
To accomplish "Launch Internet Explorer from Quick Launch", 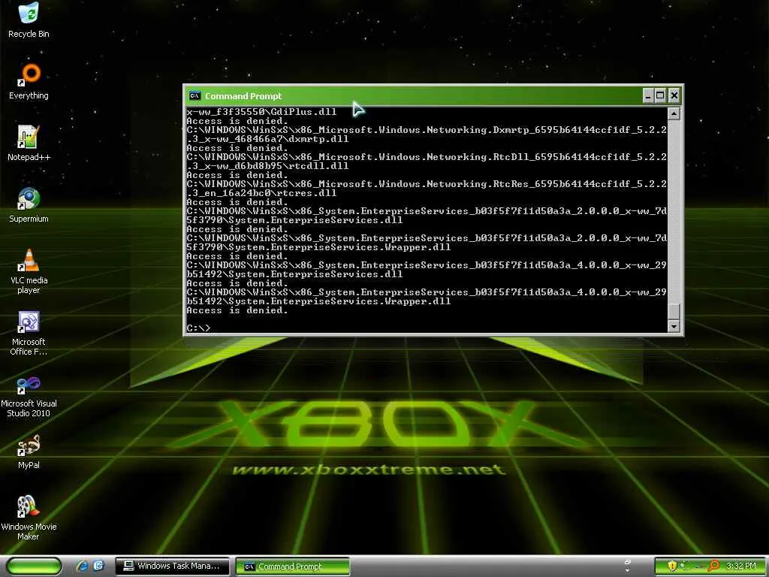I will coord(82,566).
